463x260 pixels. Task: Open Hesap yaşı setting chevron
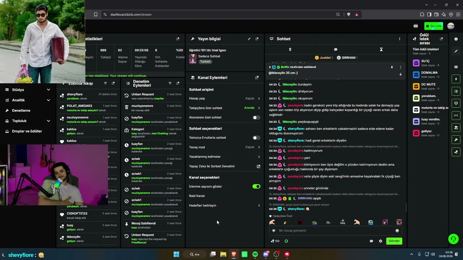point(259,98)
